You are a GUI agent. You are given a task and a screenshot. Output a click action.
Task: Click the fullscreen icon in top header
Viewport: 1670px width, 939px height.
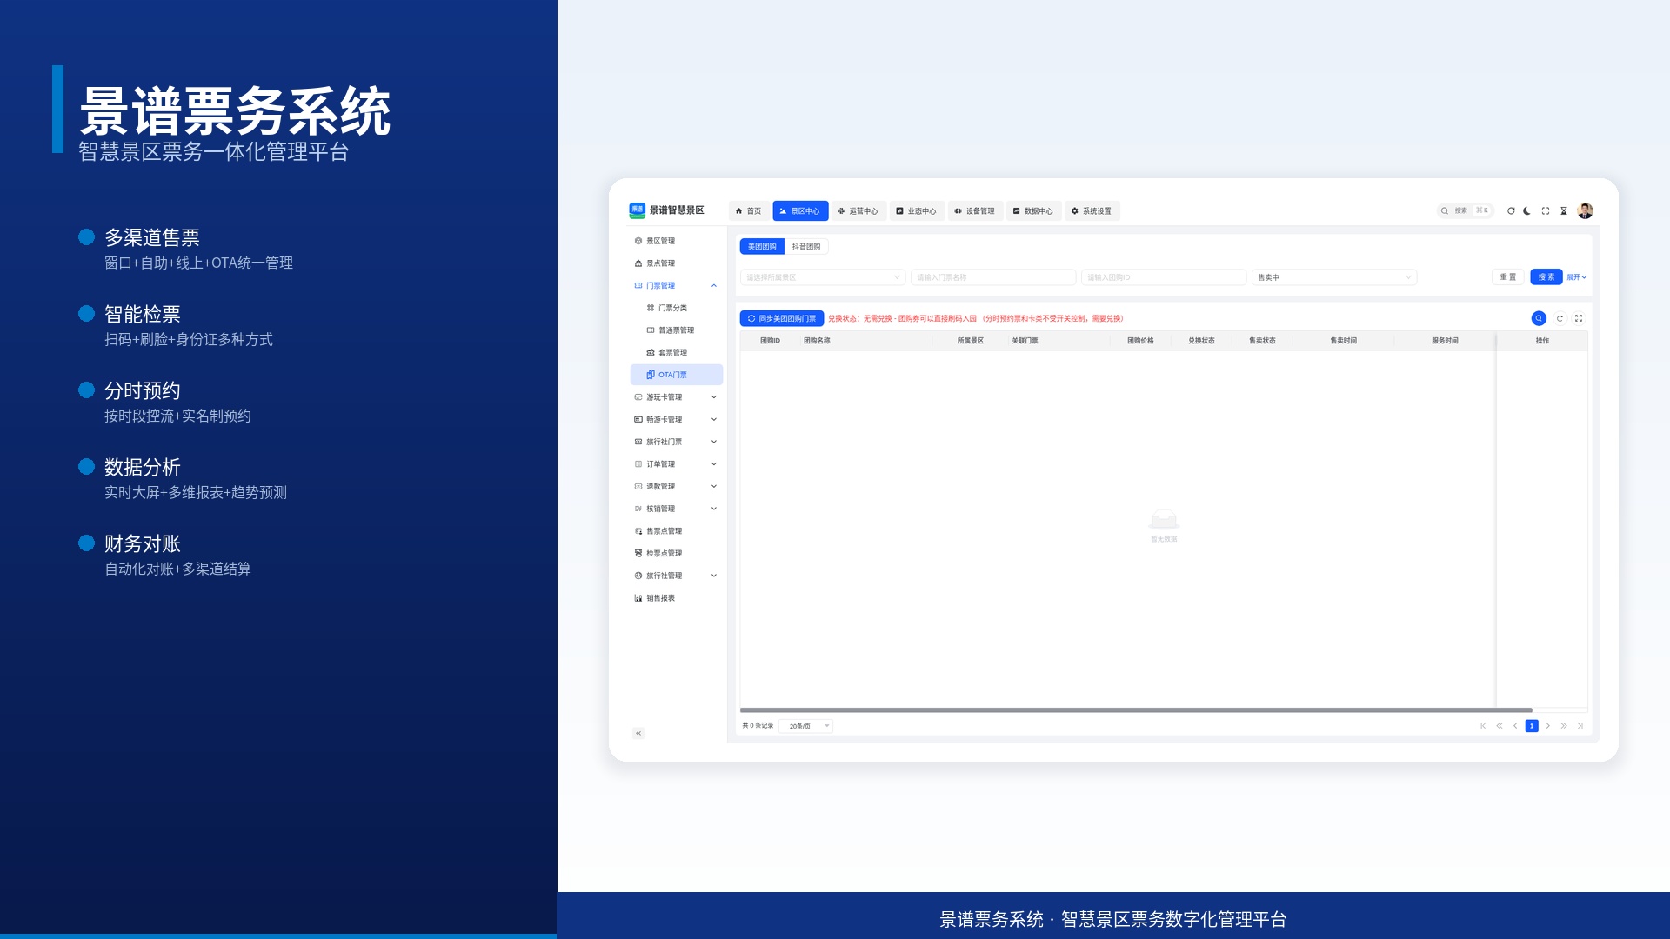(x=1546, y=211)
